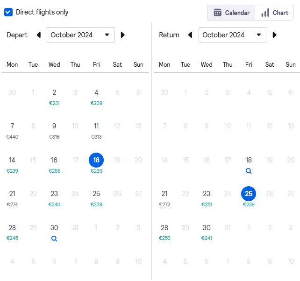300x281 pixels.
Task: Choose departure date October 28 for €245
Action: coord(12,231)
